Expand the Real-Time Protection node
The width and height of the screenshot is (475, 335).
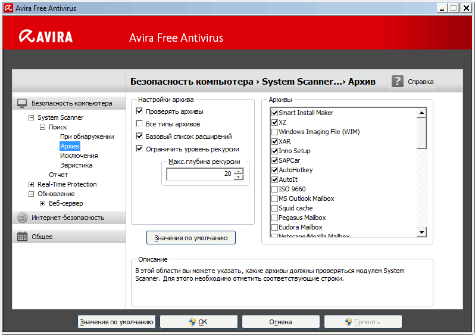click(31, 184)
